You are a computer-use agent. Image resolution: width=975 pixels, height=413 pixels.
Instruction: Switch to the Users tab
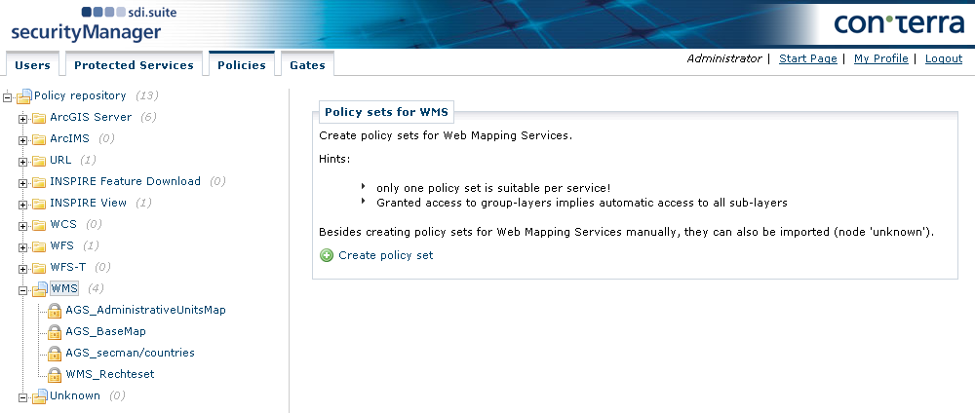(32, 64)
